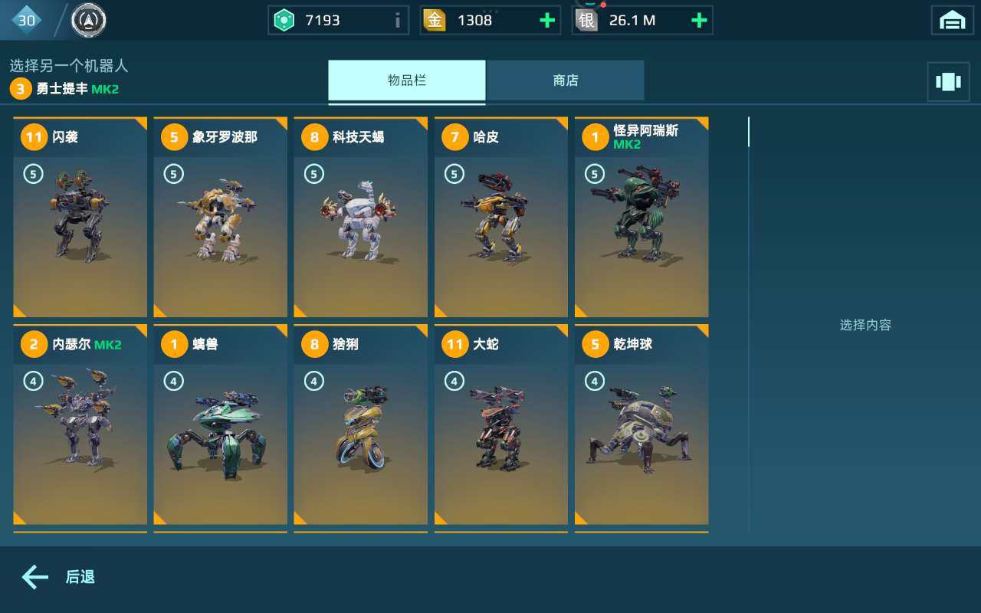Tap the green plus next to silver
The image size is (981, 613).
[699, 21]
